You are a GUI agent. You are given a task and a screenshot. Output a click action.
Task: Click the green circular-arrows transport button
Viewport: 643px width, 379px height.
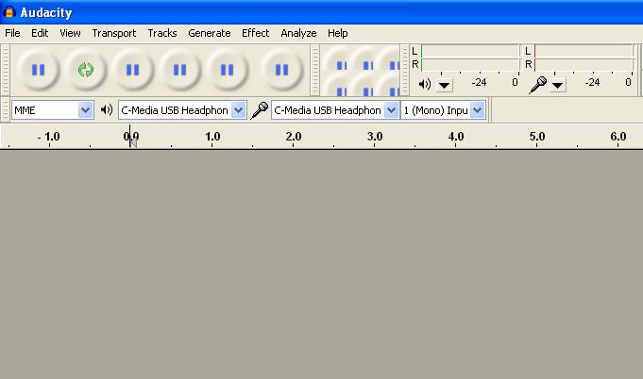[86, 70]
